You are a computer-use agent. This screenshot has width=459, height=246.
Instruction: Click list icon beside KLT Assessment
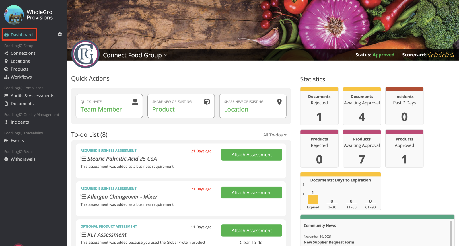[x=83, y=235]
